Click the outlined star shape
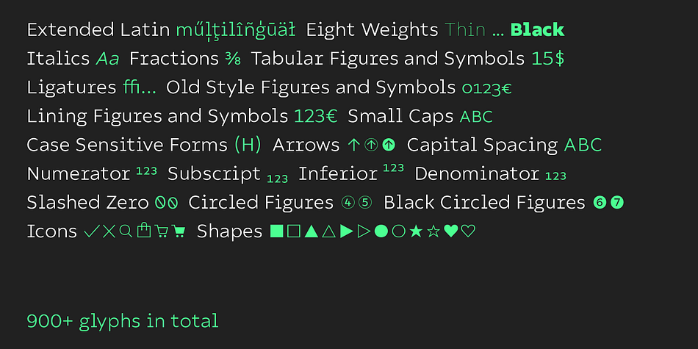The image size is (698, 349). (x=433, y=231)
